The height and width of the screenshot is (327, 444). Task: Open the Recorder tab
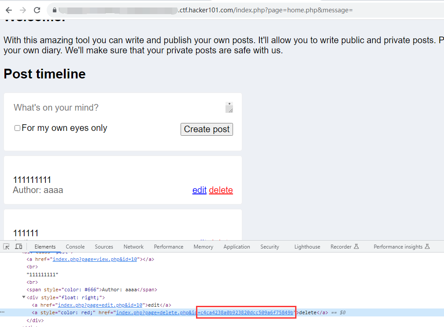pyautogui.click(x=344, y=247)
